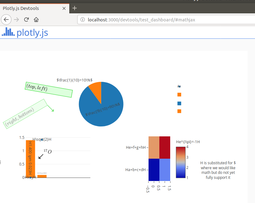Click the H\sqrt{2}H scatter point label
This screenshot has width=255, height=203.
coord(42,139)
